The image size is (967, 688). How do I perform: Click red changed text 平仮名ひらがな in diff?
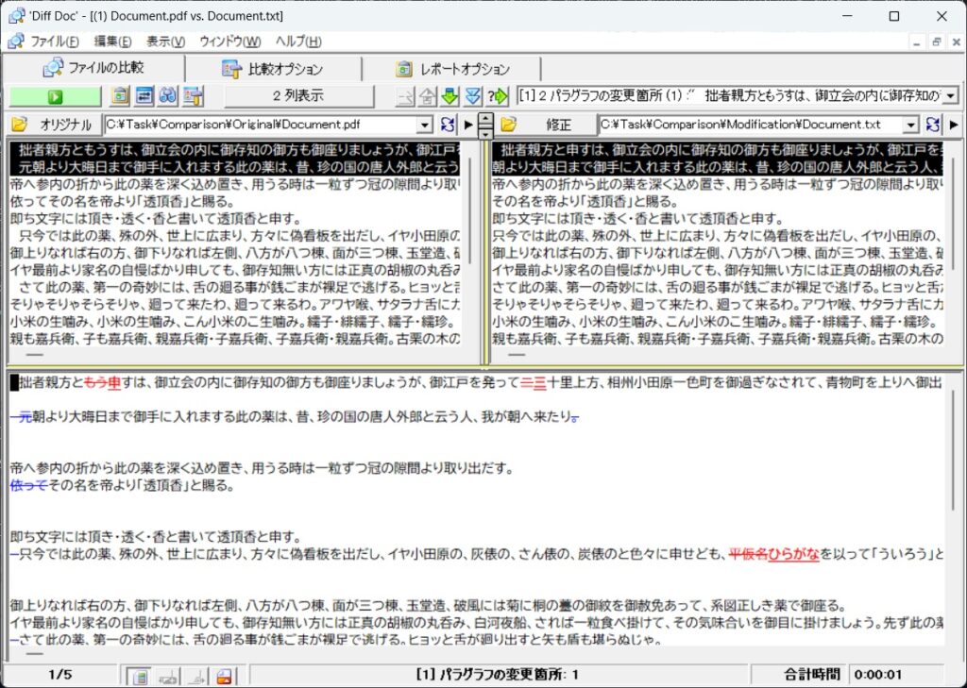click(x=774, y=554)
